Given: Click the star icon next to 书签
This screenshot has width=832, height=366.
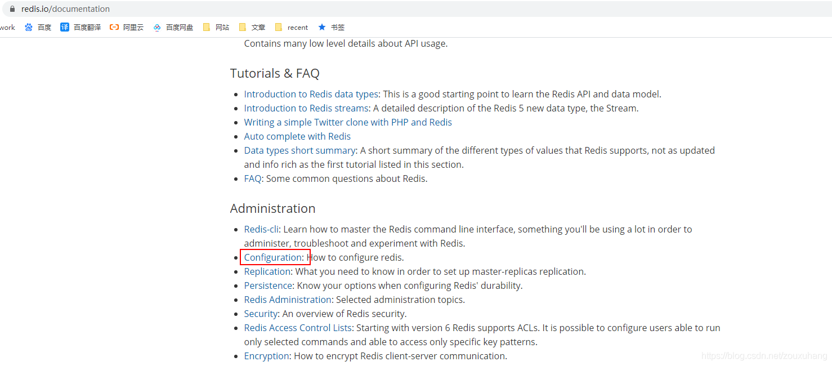Looking at the screenshot, I should [x=321, y=26].
